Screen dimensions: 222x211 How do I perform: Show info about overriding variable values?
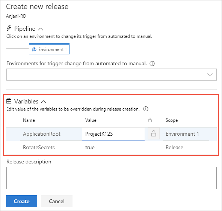[x=146, y=109]
